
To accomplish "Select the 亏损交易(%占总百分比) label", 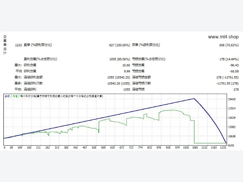I will (x=148, y=59).
